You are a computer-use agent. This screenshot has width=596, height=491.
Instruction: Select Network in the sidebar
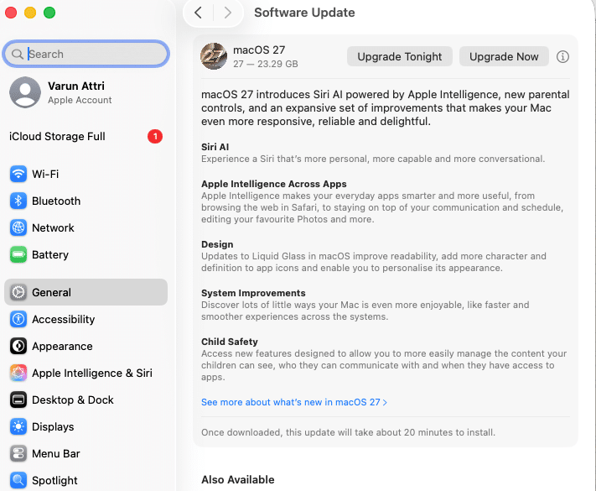(x=86, y=227)
